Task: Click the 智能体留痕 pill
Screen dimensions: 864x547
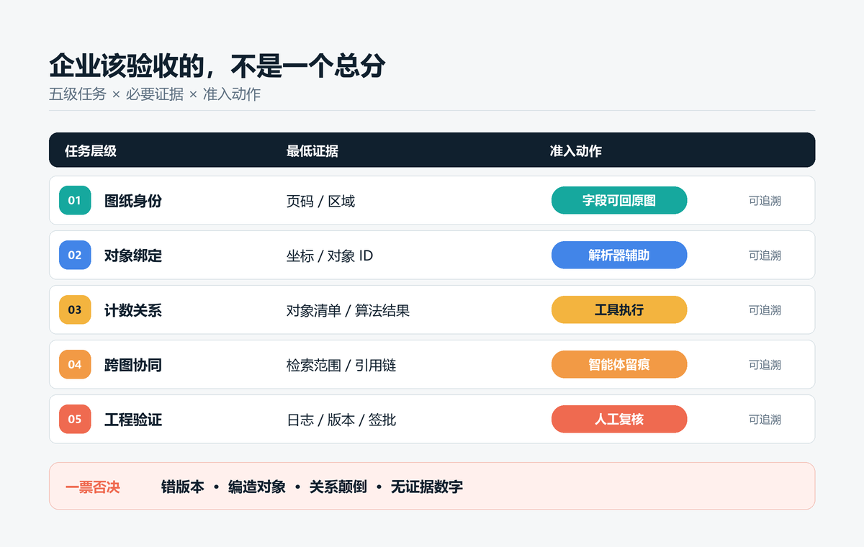Action: [619, 364]
